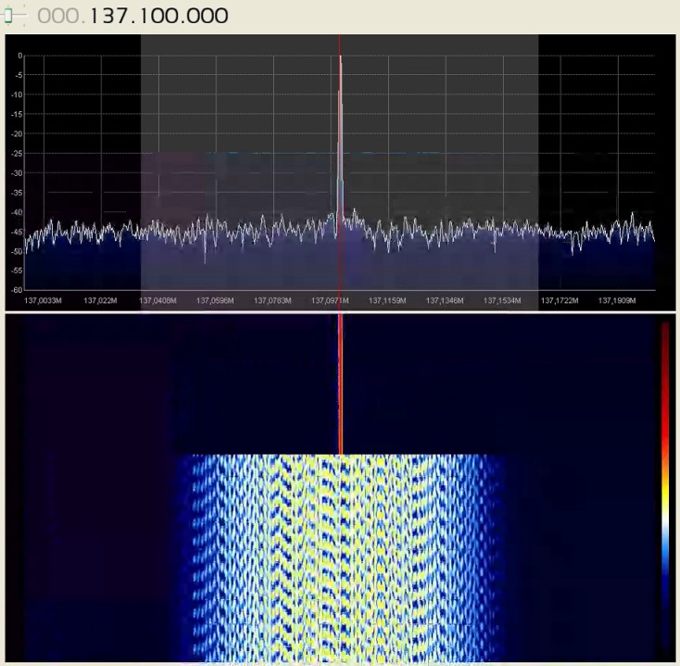
Task: Click the -60 dB axis label
Action: (16, 290)
